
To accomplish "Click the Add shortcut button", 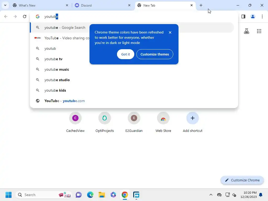I will [193, 122].
